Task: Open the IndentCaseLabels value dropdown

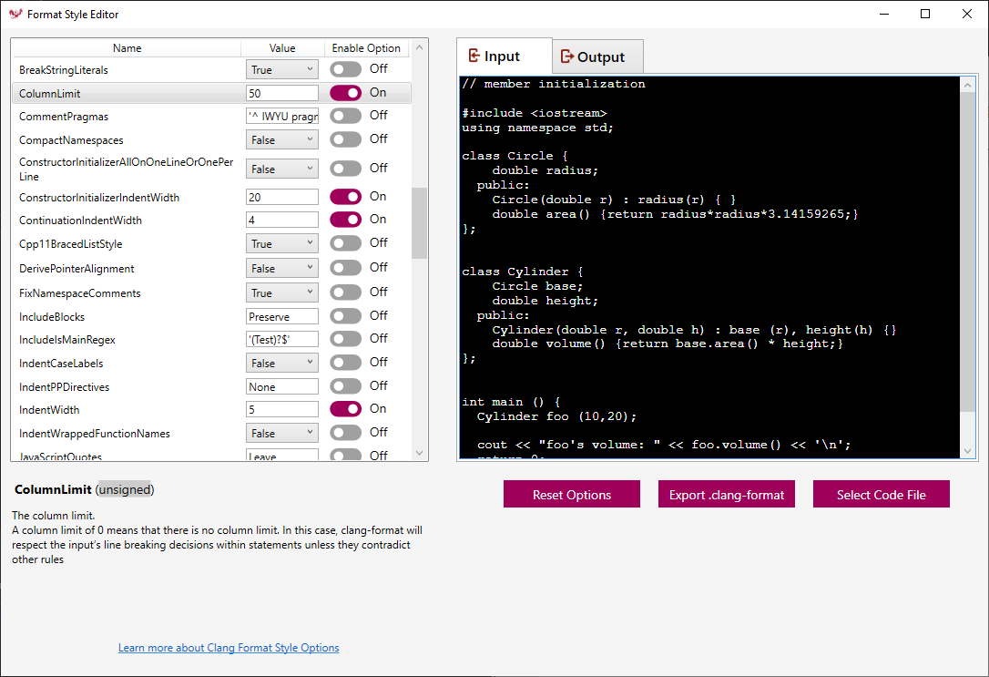Action: click(282, 363)
